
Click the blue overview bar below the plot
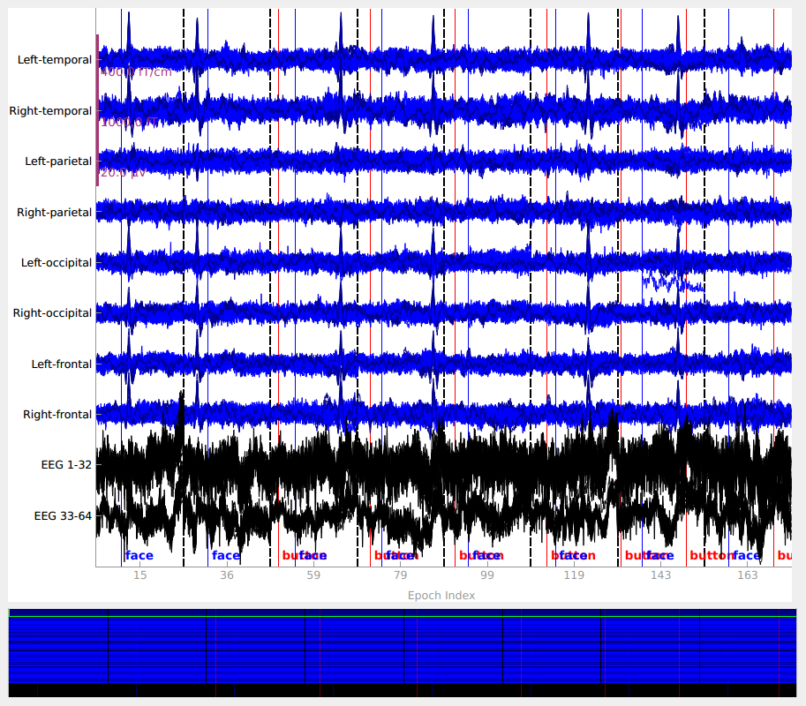(x=402, y=649)
